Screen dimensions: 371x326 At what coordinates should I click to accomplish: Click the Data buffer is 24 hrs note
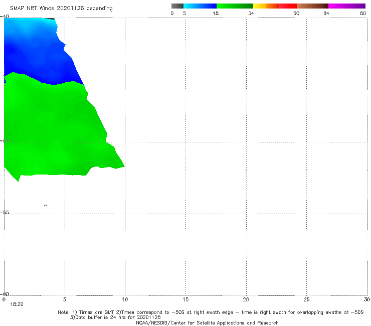tap(115, 317)
